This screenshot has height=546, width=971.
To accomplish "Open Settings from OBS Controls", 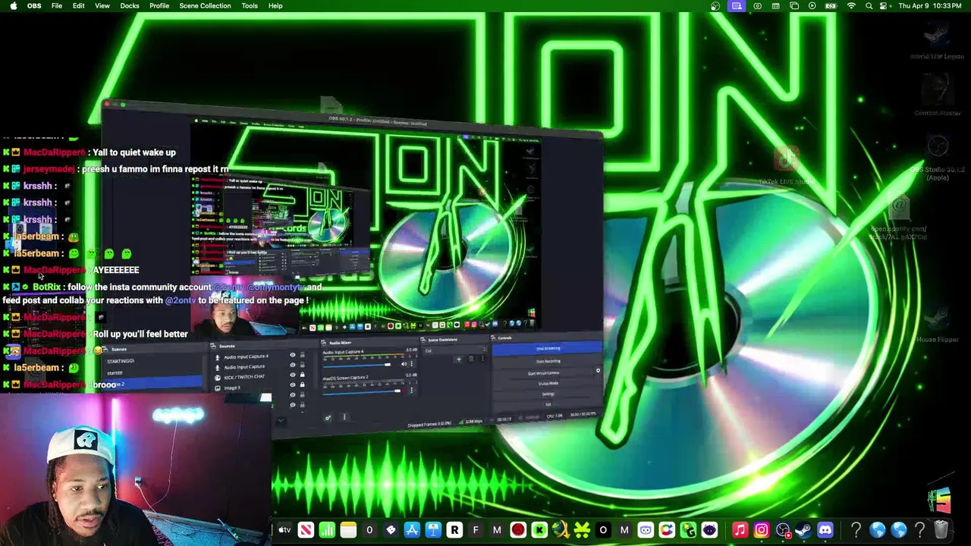I will pos(547,394).
